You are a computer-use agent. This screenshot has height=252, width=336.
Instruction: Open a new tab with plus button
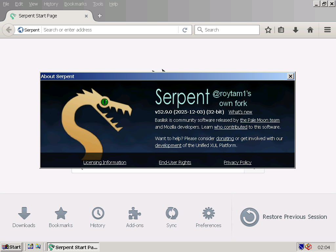click(x=100, y=16)
